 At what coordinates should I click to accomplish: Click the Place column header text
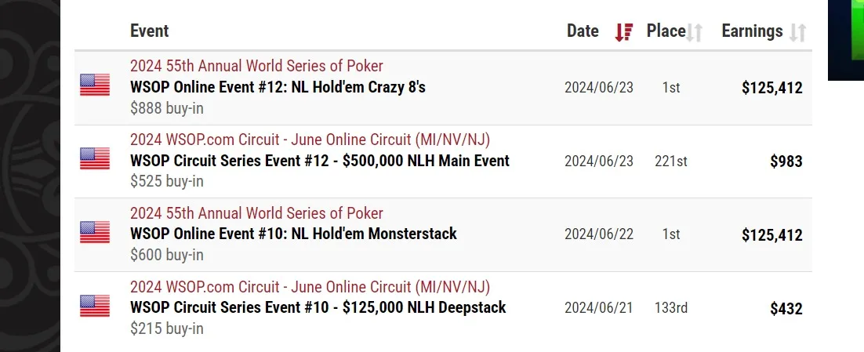point(666,31)
